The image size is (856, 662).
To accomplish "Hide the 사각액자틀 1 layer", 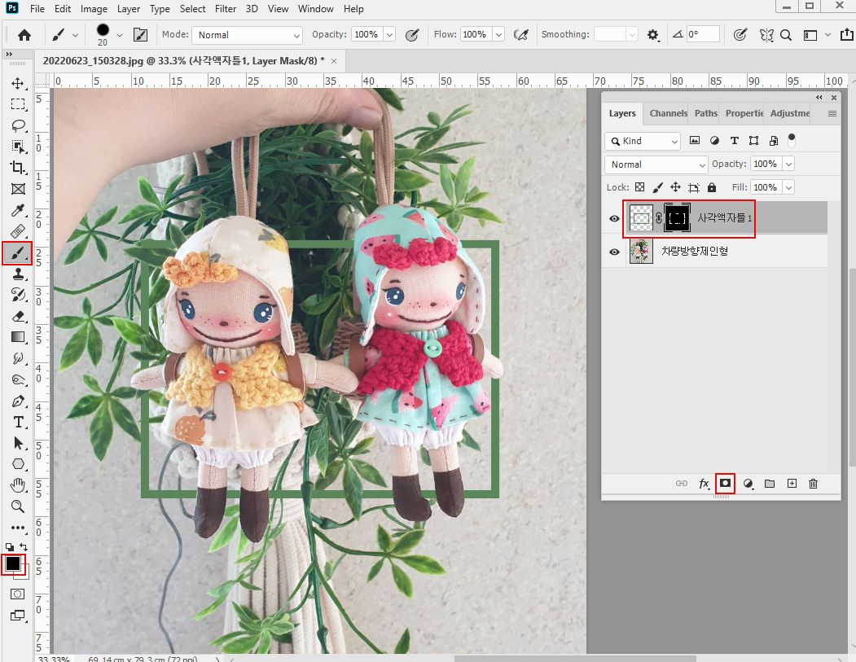I will [x=614, y=218].
